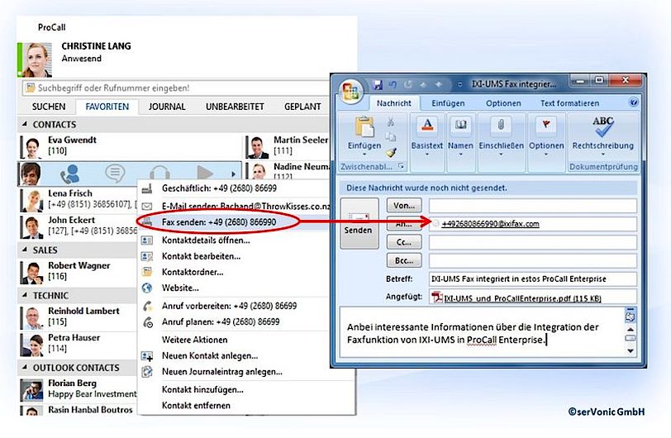Expand the small arrow on the selected contact's action bar
This screenshot has height=438, width=671.
pos(233,174)
